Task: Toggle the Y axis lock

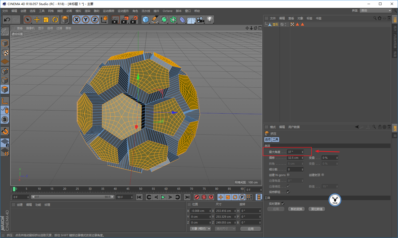Action: point(86,20)
